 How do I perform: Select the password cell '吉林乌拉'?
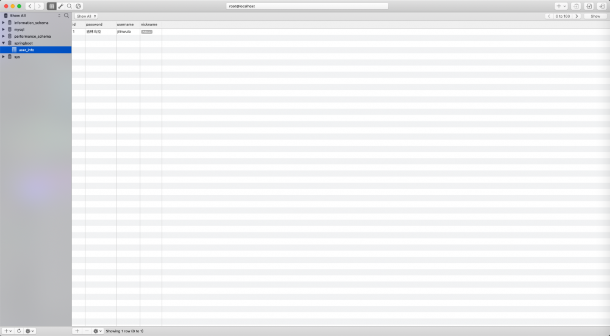pos(101,32)
